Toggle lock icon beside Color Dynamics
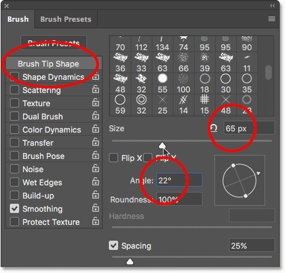 pos(96,129)
